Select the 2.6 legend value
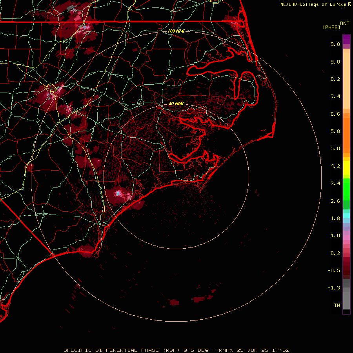The image size is (353, 353). 335,201
